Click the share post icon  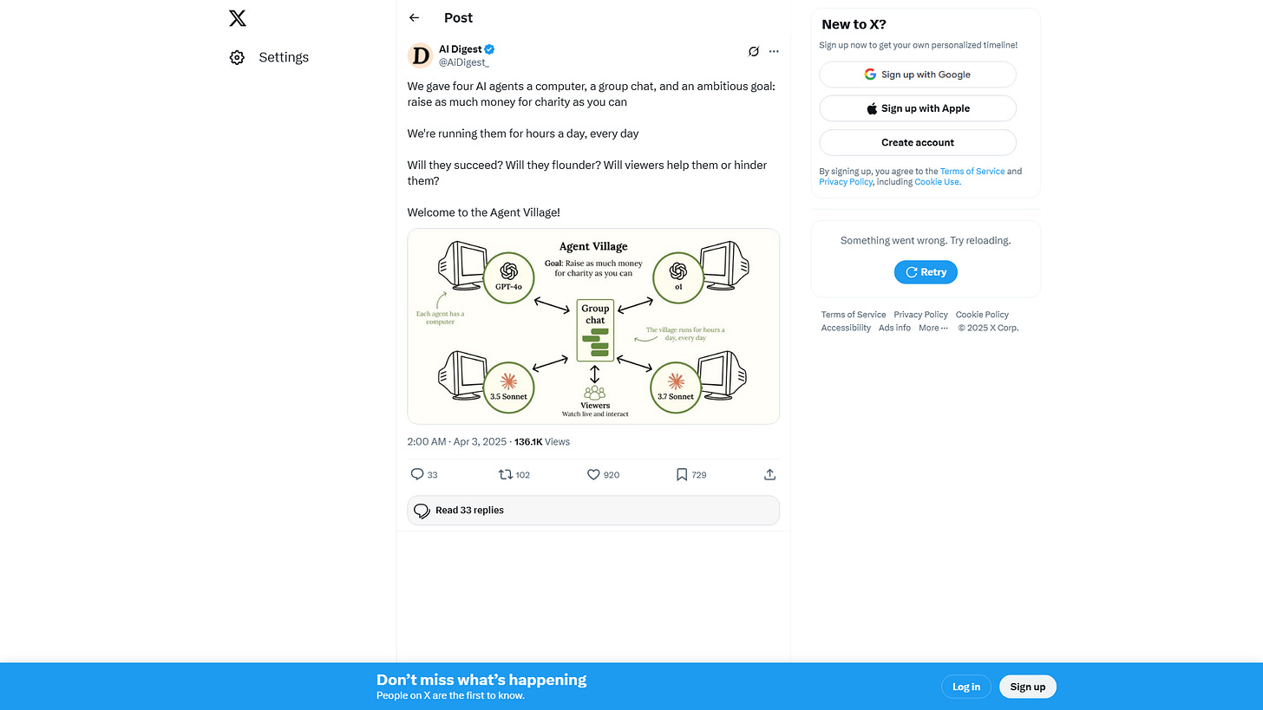[769, 474]
